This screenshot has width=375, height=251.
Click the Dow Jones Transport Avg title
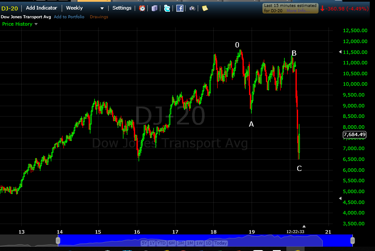[x=26, y=17]
